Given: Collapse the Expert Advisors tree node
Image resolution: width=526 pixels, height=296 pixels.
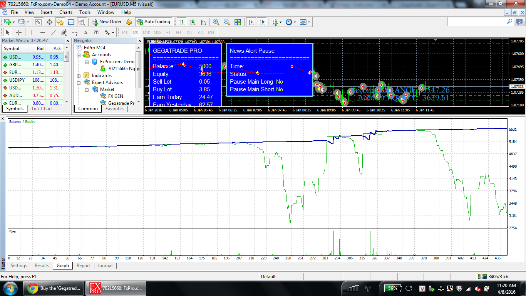Looking at the screenshot, I should pyautogui.click(x=79, y=82).
